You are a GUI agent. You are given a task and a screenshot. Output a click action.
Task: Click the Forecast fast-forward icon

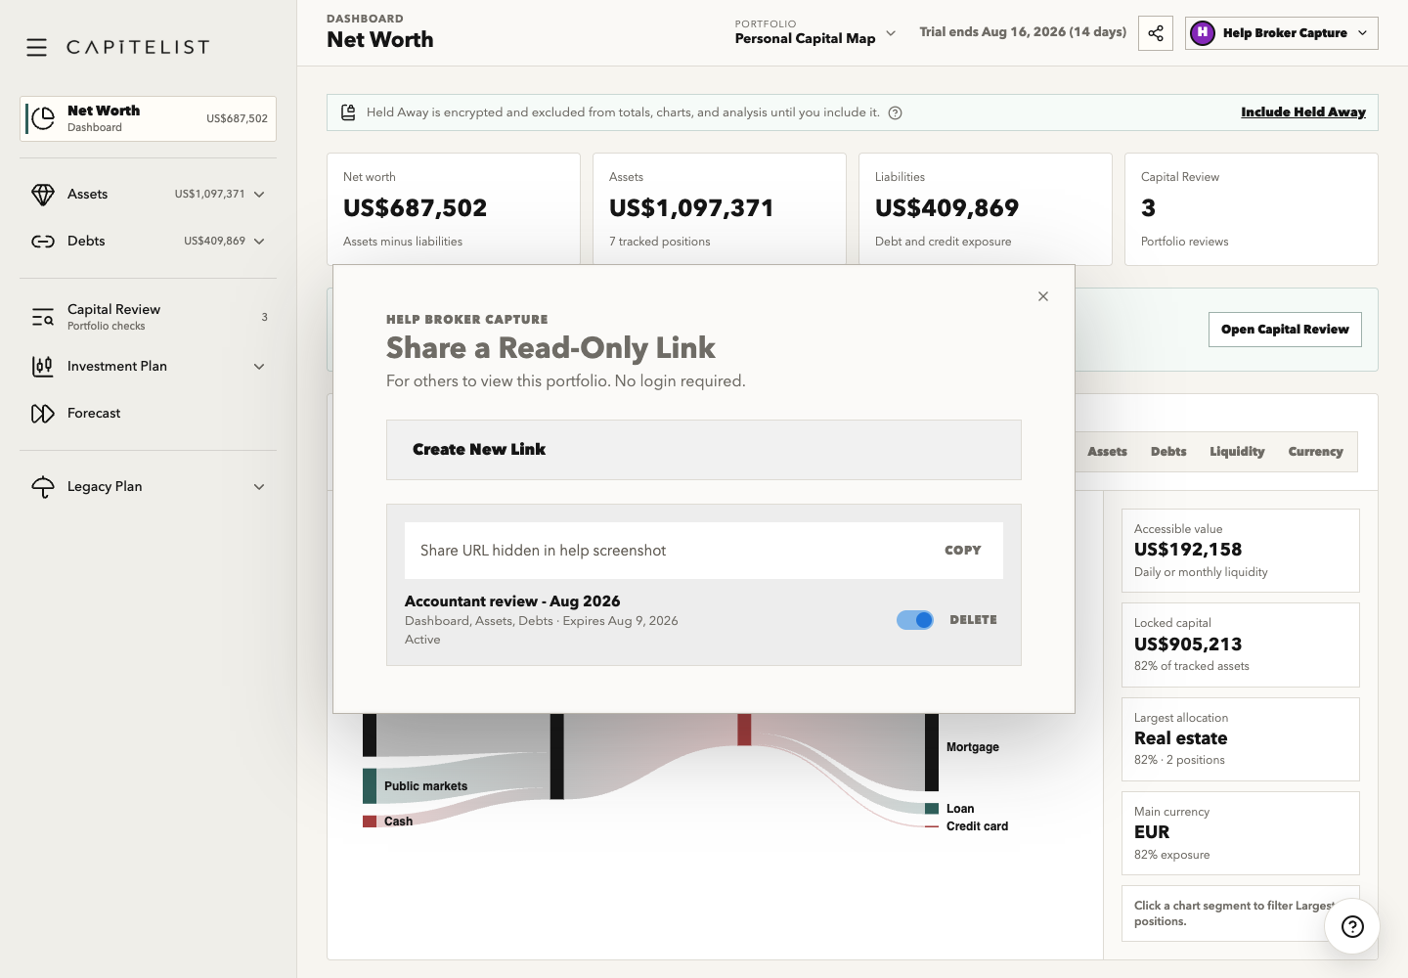(43, 414)
